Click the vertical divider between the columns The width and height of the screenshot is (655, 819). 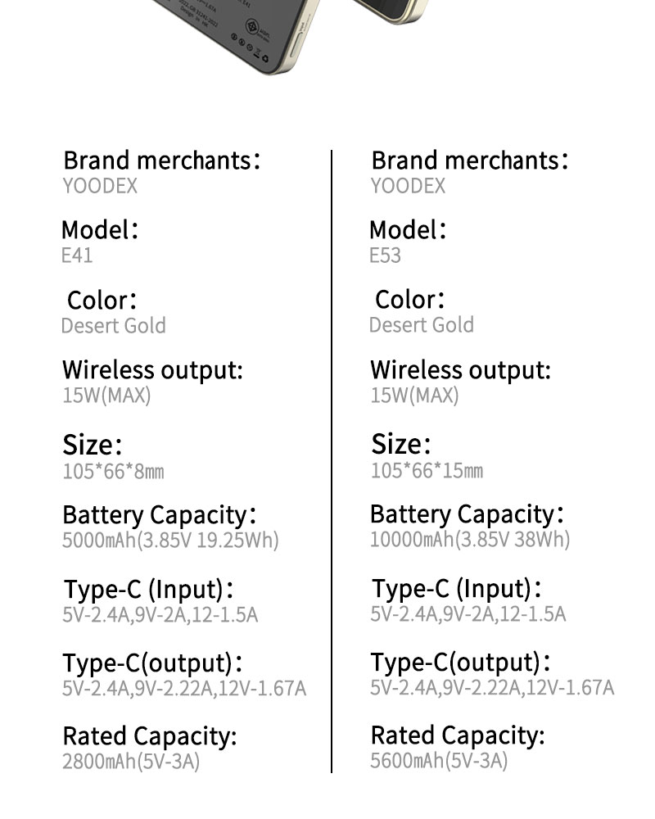[x=332, y=459]
